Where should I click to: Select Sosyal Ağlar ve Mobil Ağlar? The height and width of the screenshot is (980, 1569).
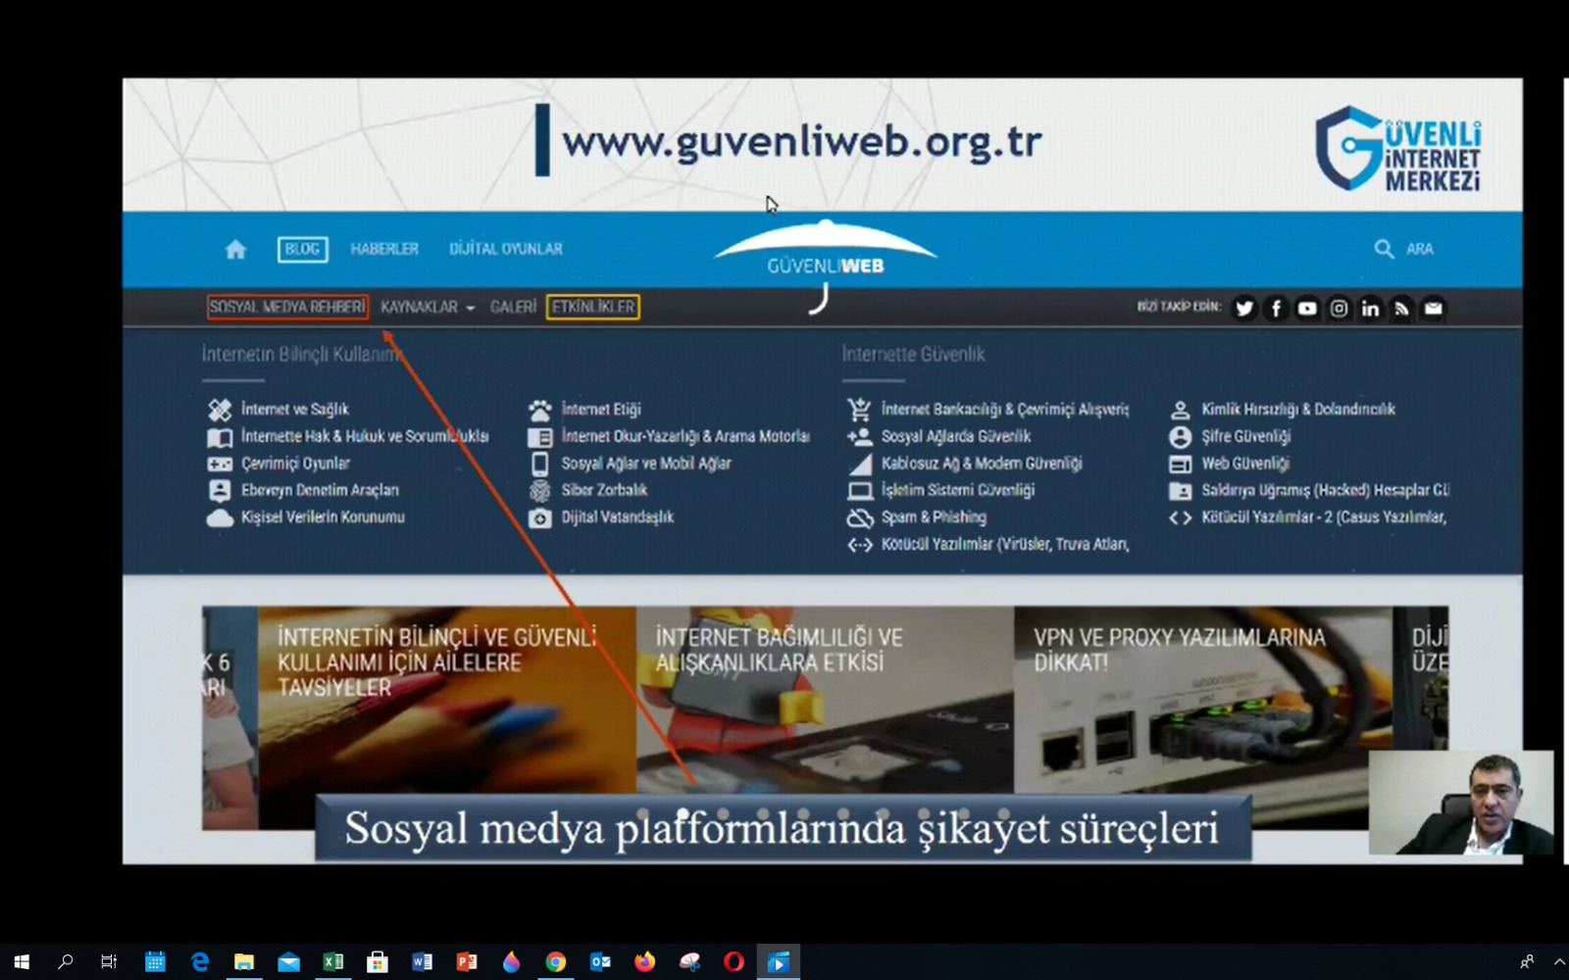tap(646, 464)
